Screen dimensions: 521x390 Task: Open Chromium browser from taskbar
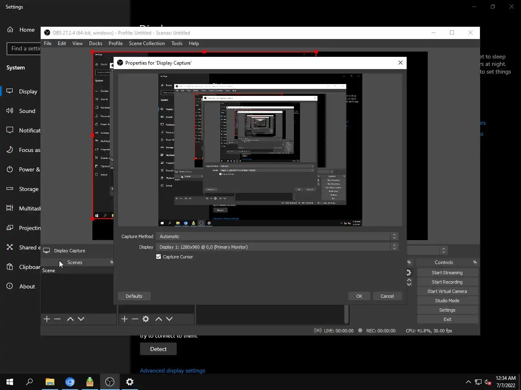(70, 382)
